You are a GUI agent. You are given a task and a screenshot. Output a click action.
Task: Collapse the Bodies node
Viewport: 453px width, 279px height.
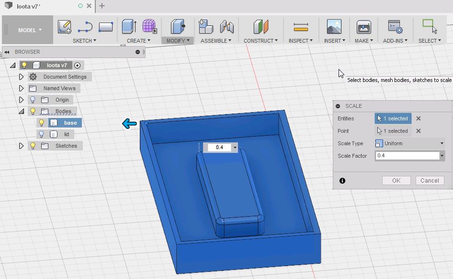[x=22, y=111]
